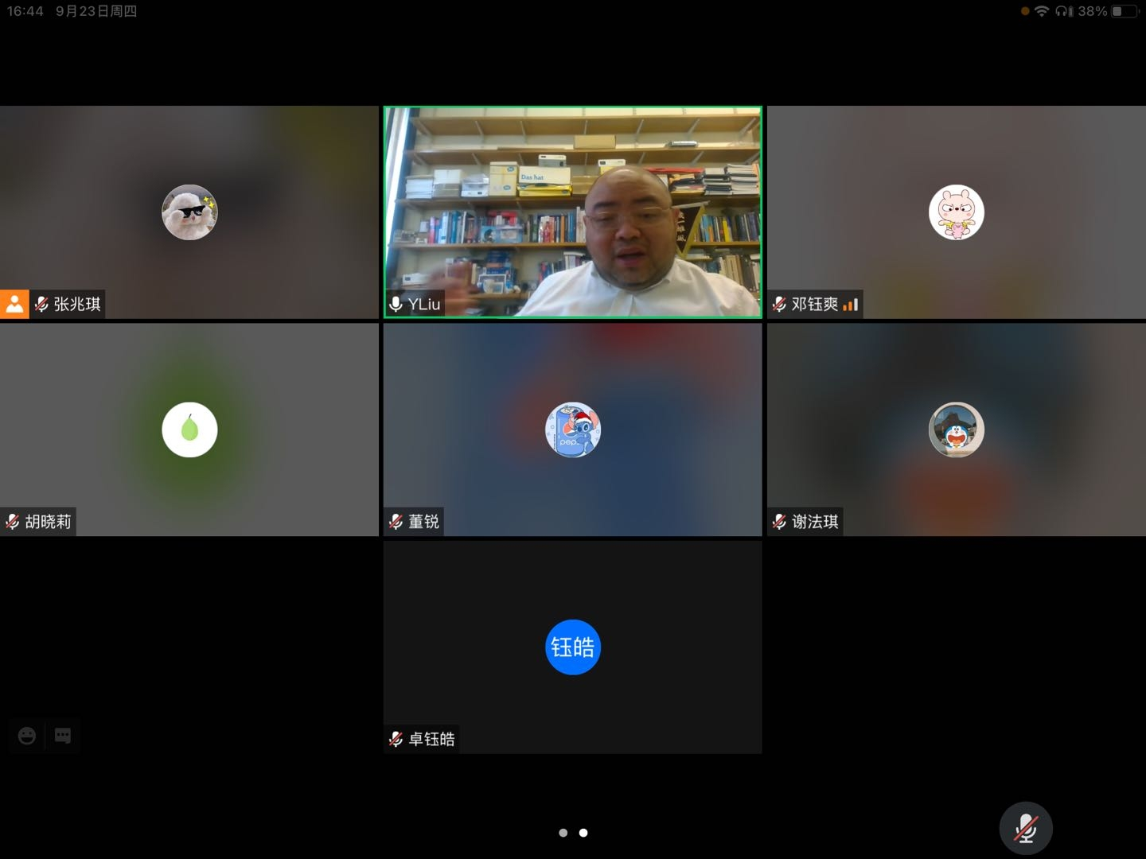Select 董锐's Pepsi cartoon avatar

(573, 429)
